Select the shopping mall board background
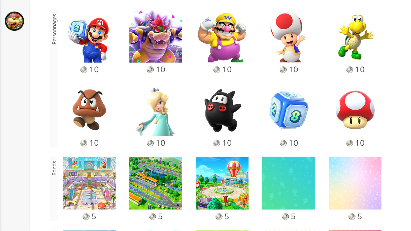The height and width of the screenshot is (231, 411). tap(89, 183)
